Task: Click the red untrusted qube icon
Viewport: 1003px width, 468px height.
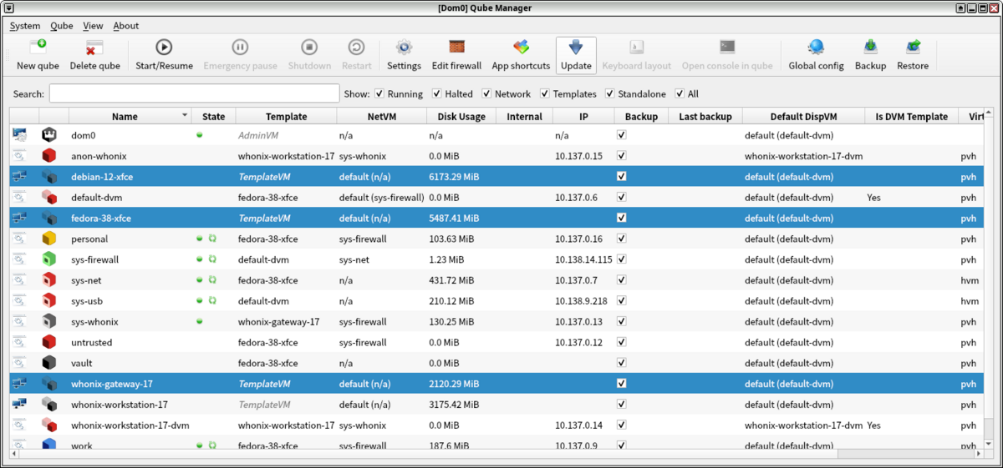Action: [49, 342]
